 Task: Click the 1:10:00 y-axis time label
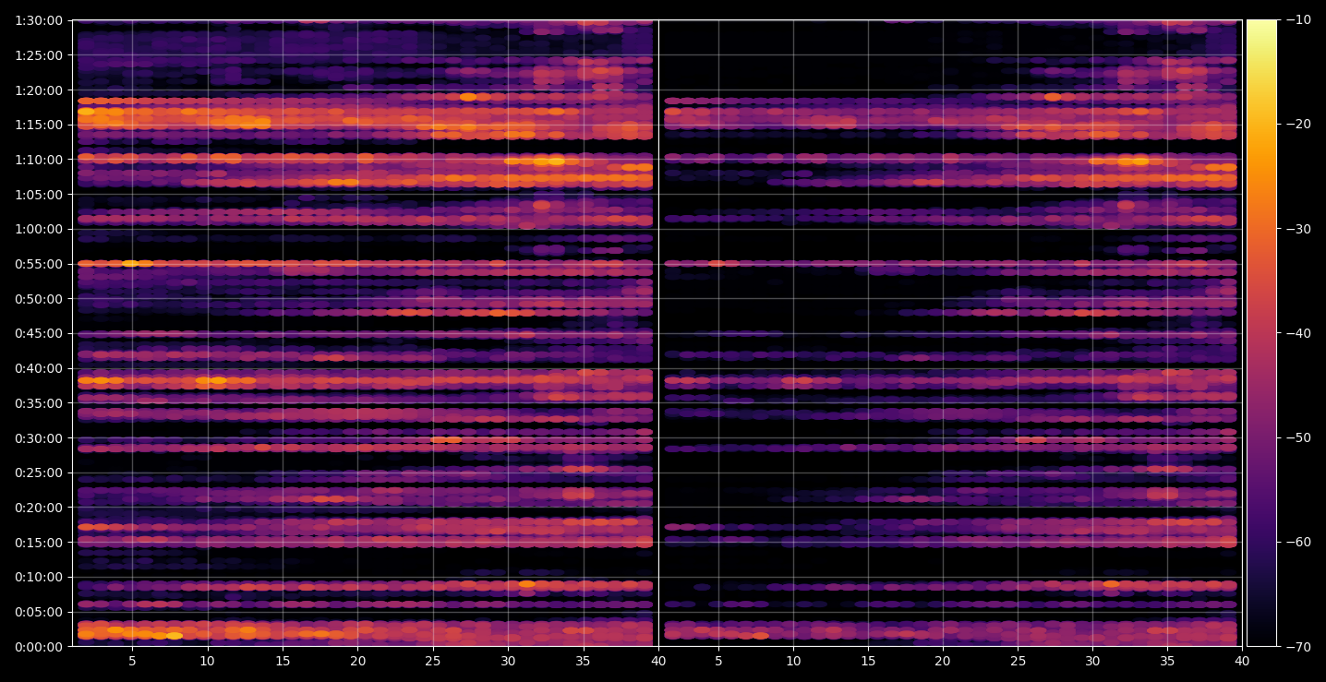pyautogui.click(x=39, y=160)
